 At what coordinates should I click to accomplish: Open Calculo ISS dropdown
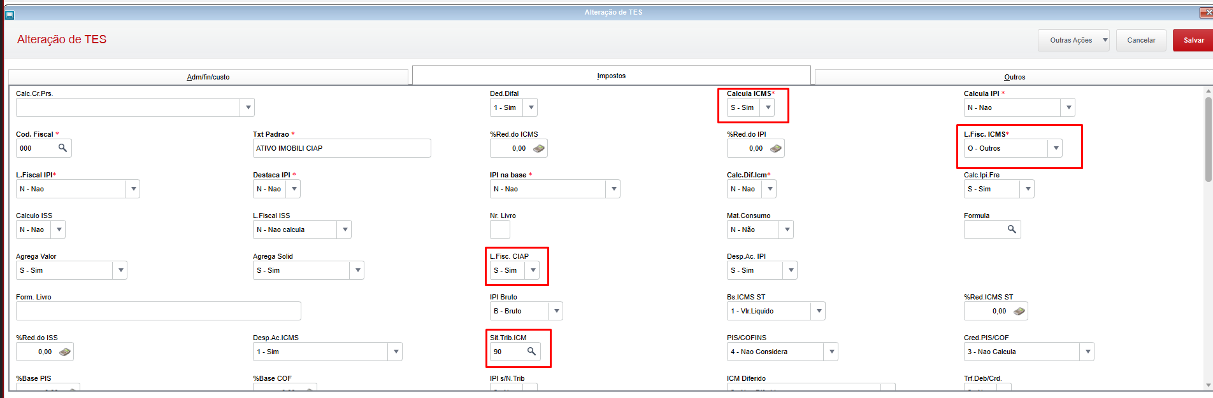click(x=59, y=230)
